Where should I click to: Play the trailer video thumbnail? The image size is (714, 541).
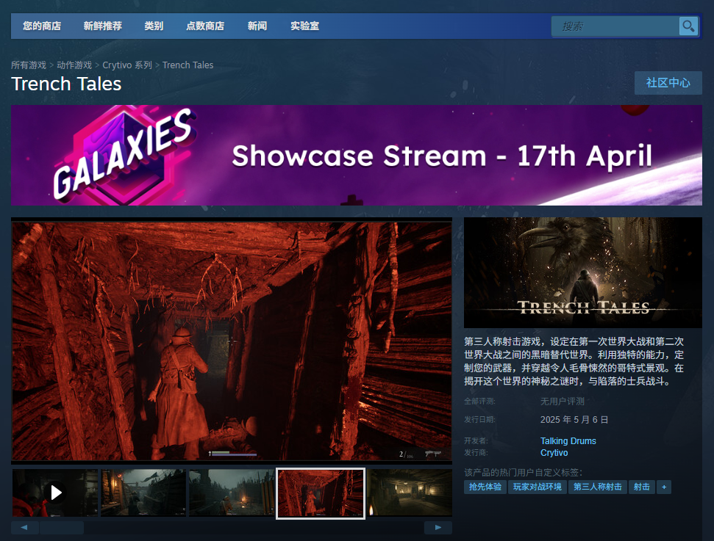(55, 493)
